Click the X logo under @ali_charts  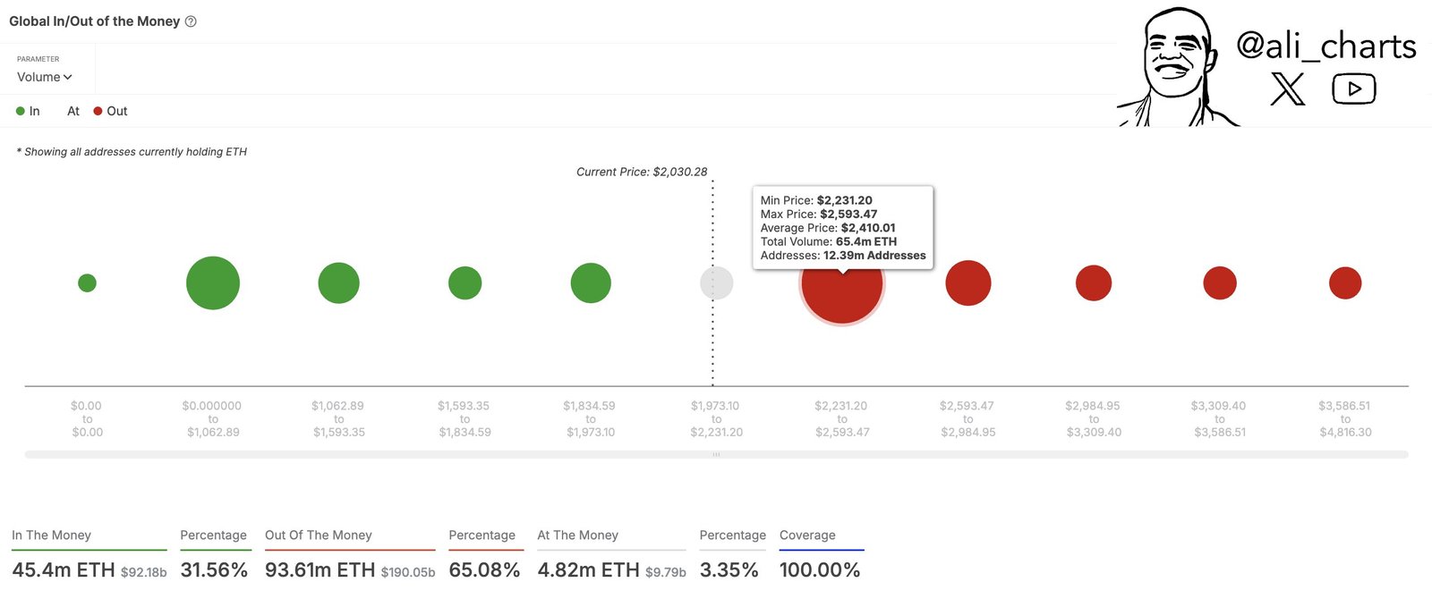pyautogui.click(x=1287, y=89)
